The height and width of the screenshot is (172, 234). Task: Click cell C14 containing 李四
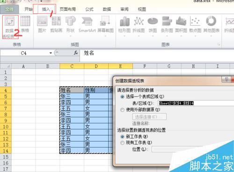tap(72, 151)
